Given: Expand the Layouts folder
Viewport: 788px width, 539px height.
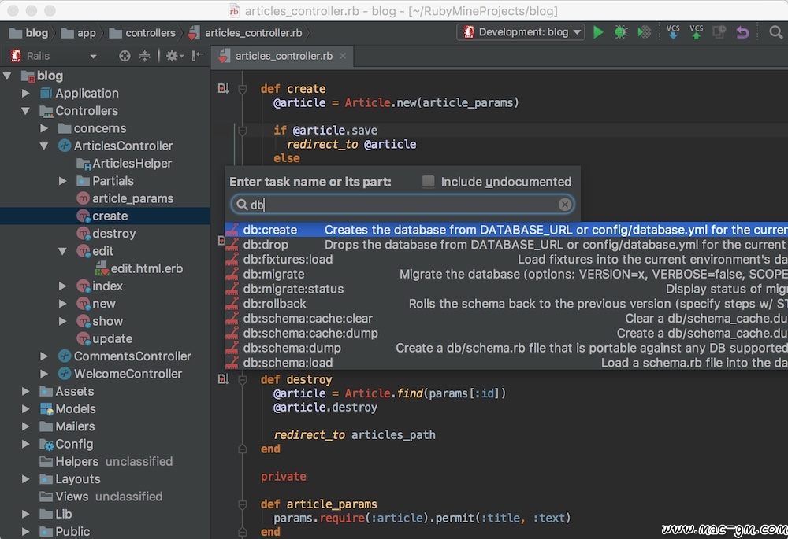Looking at the screenshot, I should (26, 479).
